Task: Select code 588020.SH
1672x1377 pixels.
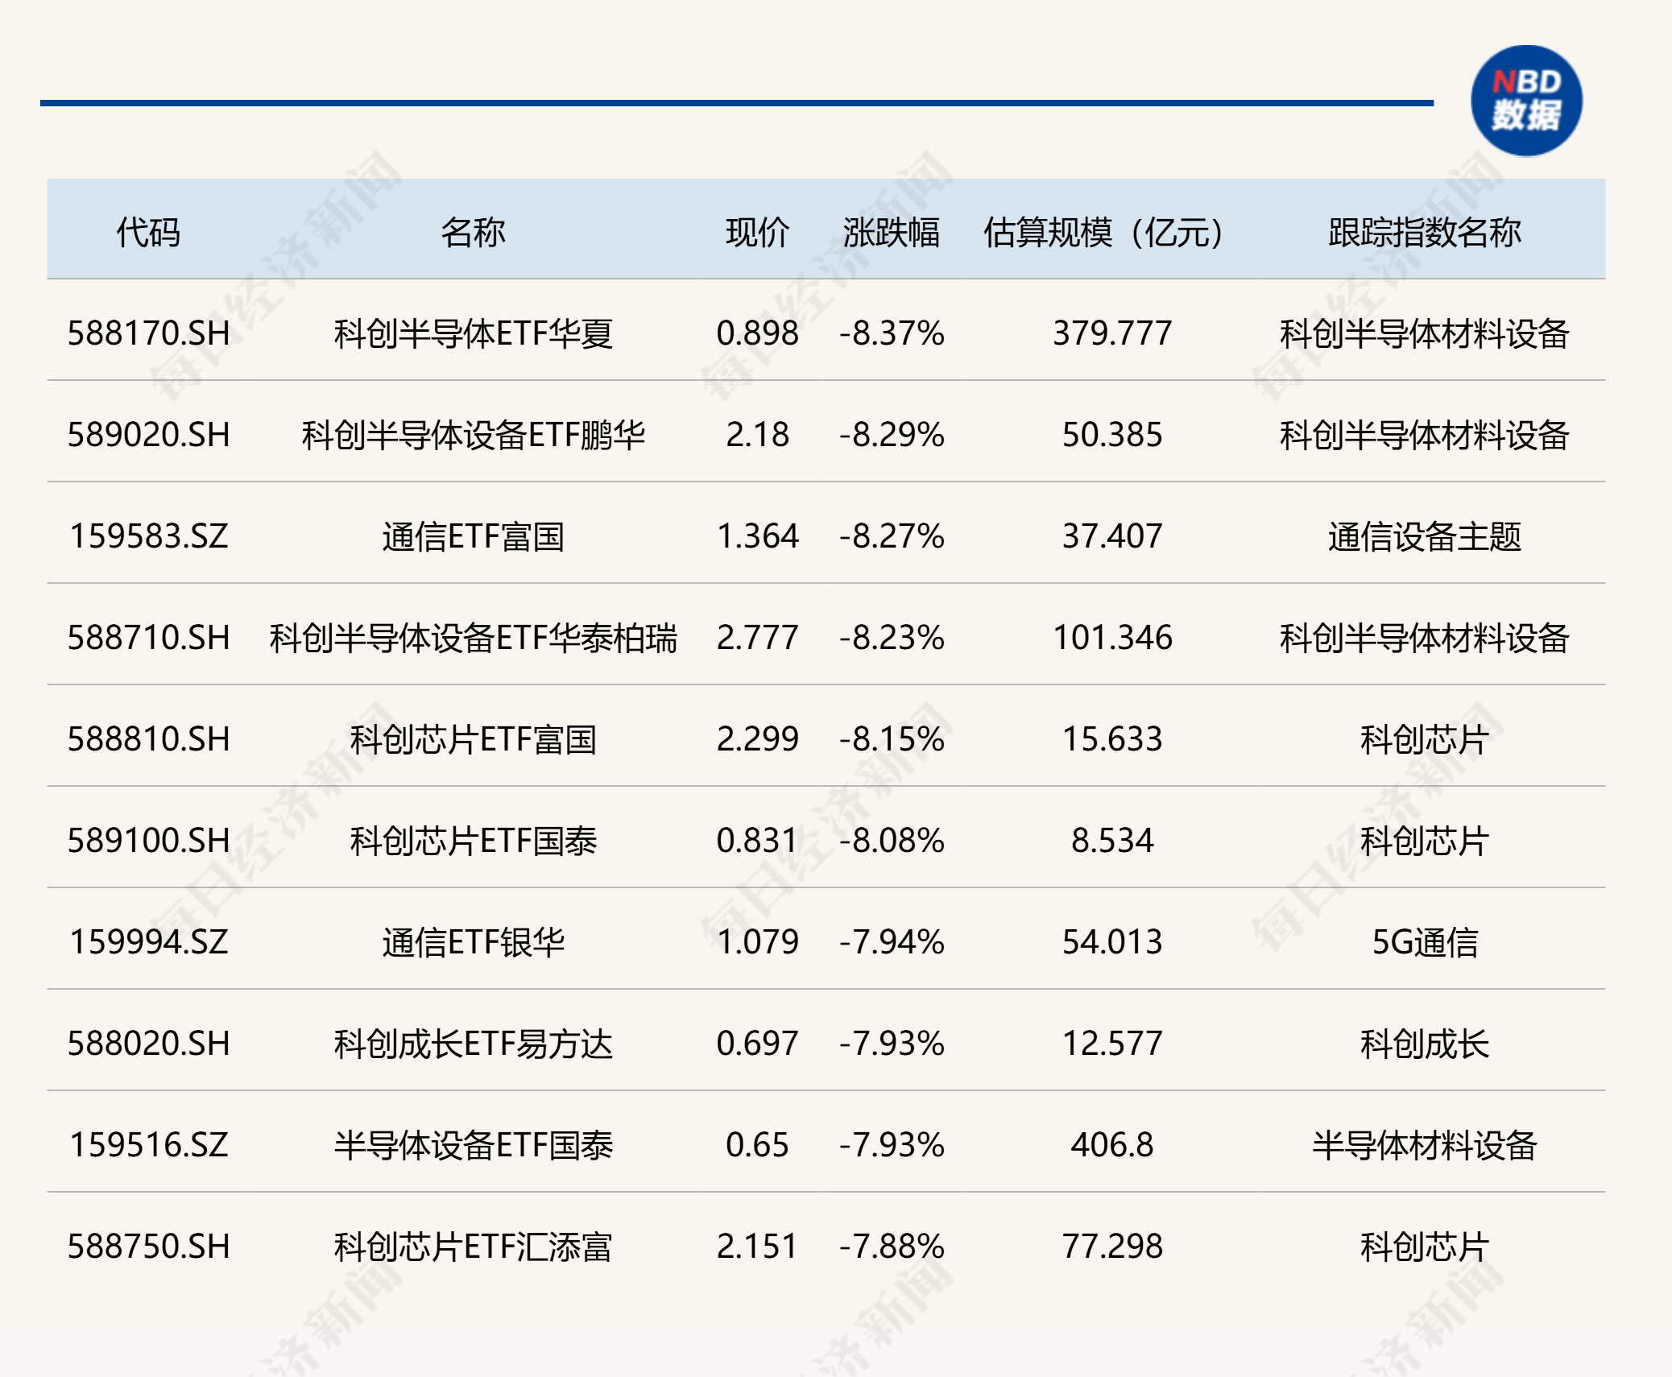Action: 148,1044
